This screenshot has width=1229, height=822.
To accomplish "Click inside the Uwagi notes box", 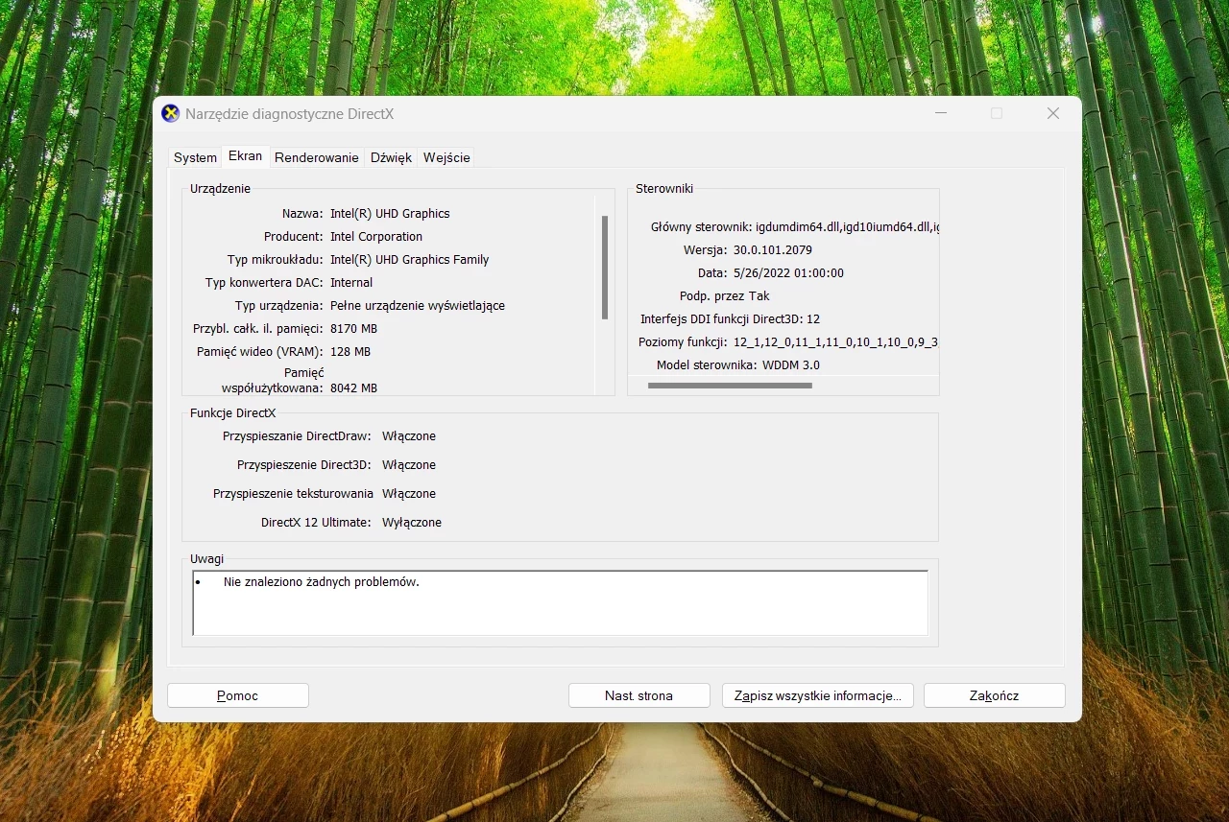I will click(x=561, y=602).
